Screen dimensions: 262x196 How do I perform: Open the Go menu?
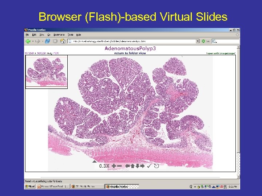click(49, 35)
